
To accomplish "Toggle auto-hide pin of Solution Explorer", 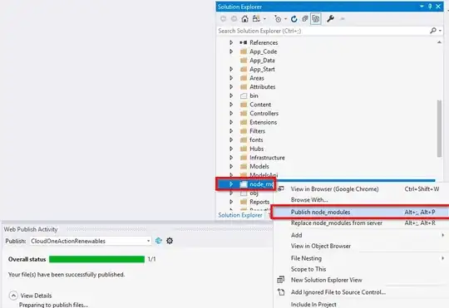I will (x=430, y=7).
